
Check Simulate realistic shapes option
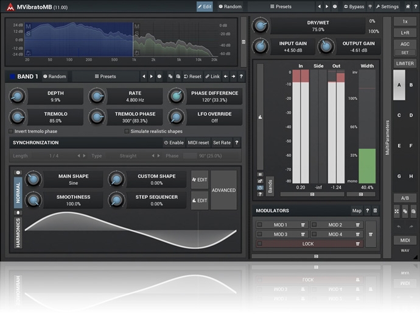[126, 131]
